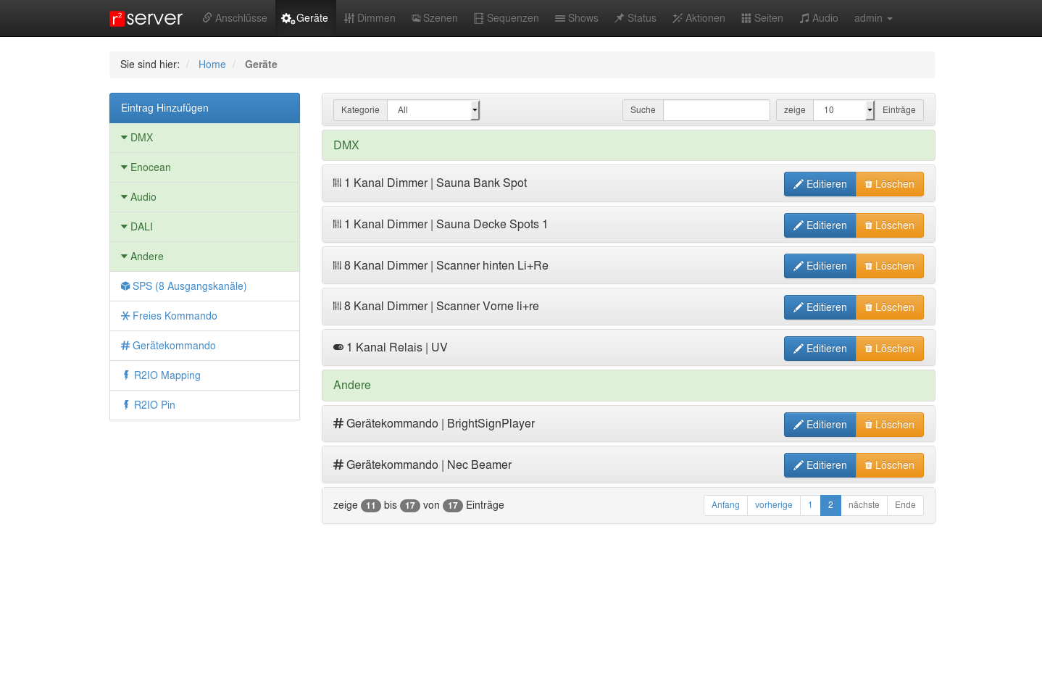Delete the Scanner Vorne li+re dimmer
The image size is (1042, 679).
tap(889, 307)
